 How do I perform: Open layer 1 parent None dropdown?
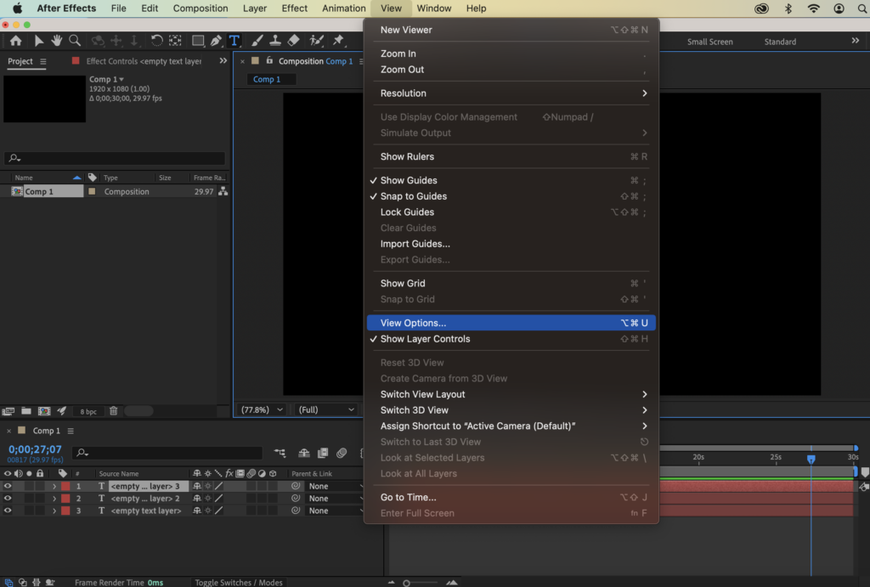[335, 486]
